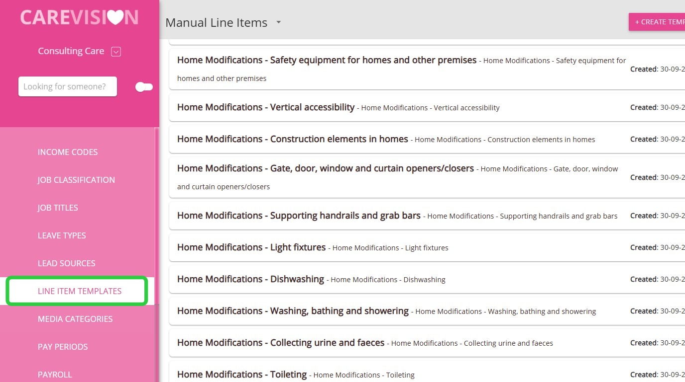Select the Light fixtures template
Image resolution: width=685 pixels, height=382 pixels.
pos(251,247)
